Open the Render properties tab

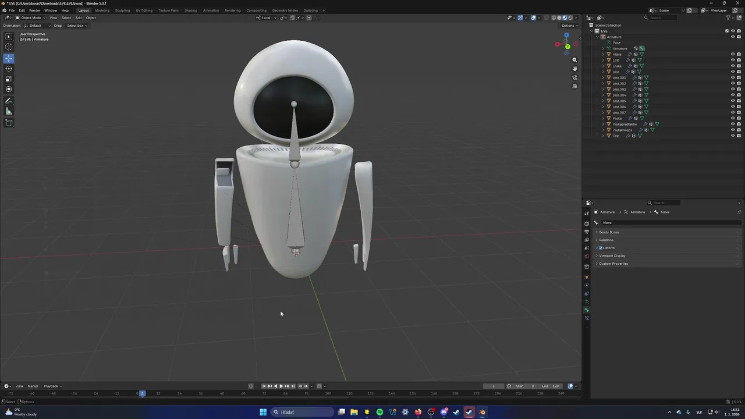[587, 223]
